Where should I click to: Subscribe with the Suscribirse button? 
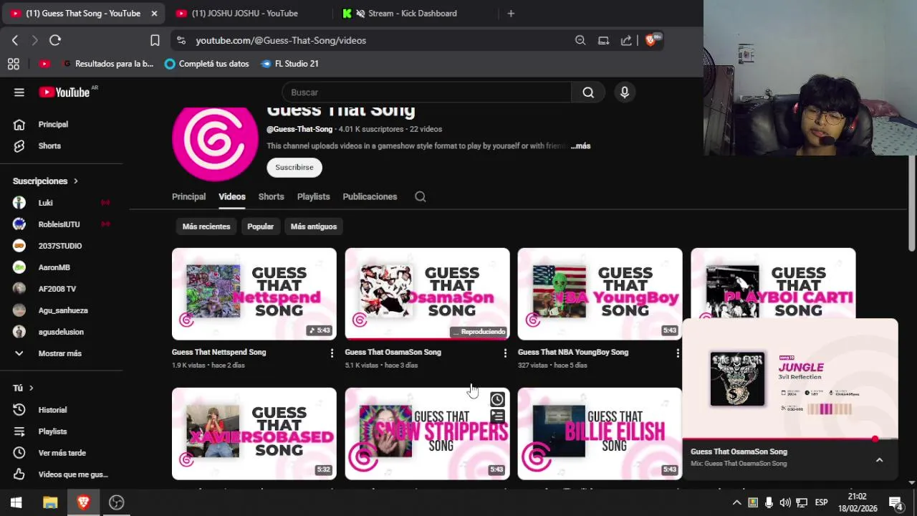coord(294,168)
